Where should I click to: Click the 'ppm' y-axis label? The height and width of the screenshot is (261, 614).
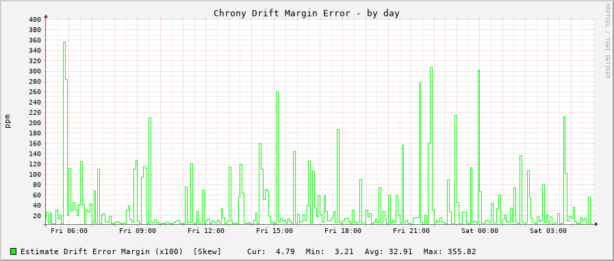(8, 121)
